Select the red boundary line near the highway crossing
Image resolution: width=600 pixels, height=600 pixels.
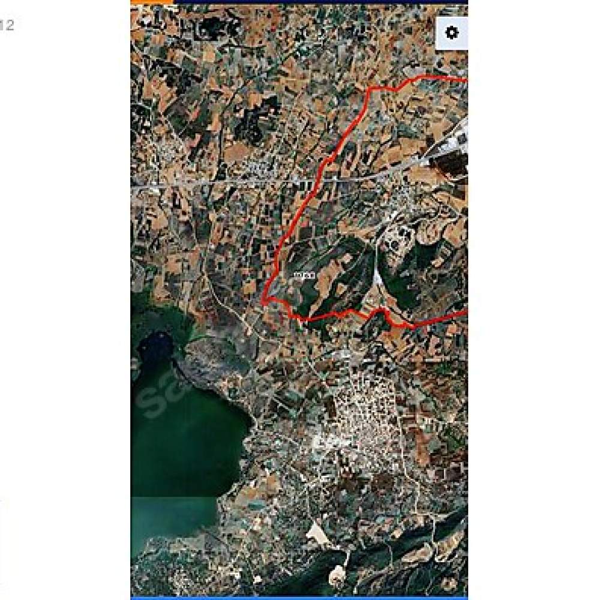319,178
